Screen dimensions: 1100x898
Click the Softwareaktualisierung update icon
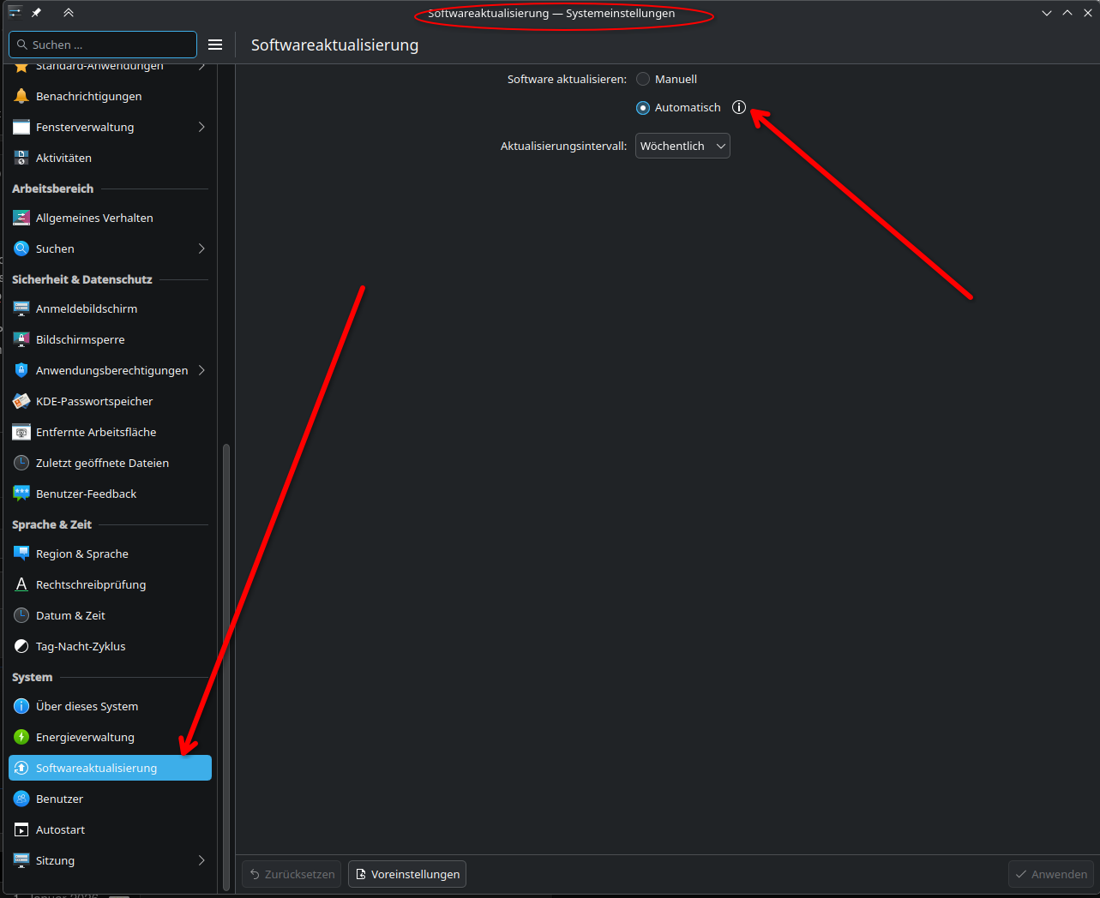coord(21,768)
